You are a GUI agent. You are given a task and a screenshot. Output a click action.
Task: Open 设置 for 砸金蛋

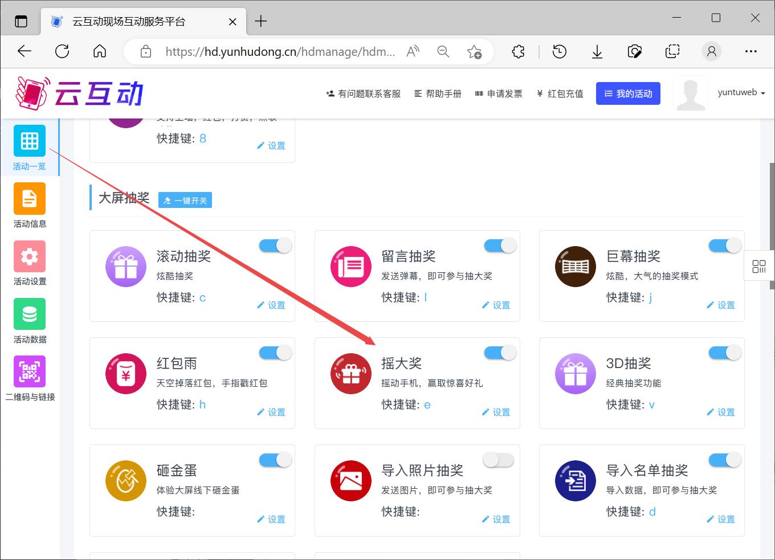click(271, 520)
